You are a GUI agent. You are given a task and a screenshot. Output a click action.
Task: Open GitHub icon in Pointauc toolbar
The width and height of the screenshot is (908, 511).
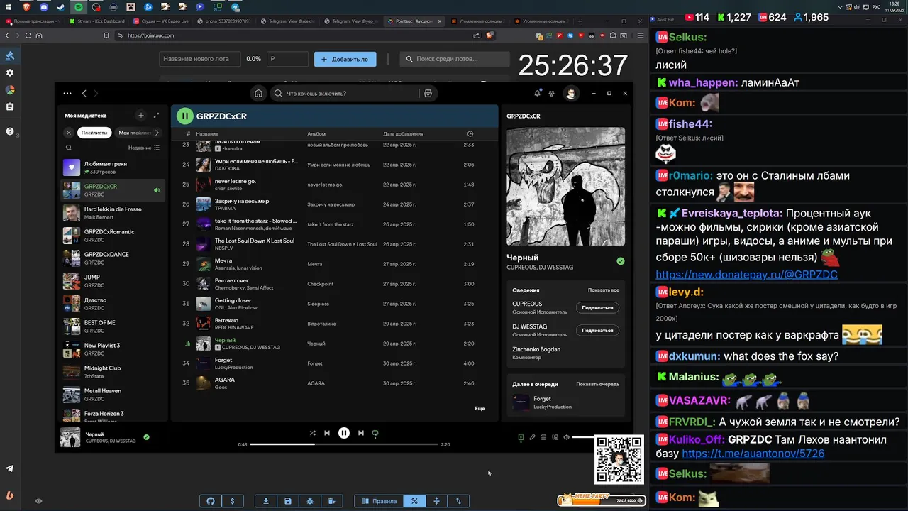pyautogui.click(x=211, y=501)
